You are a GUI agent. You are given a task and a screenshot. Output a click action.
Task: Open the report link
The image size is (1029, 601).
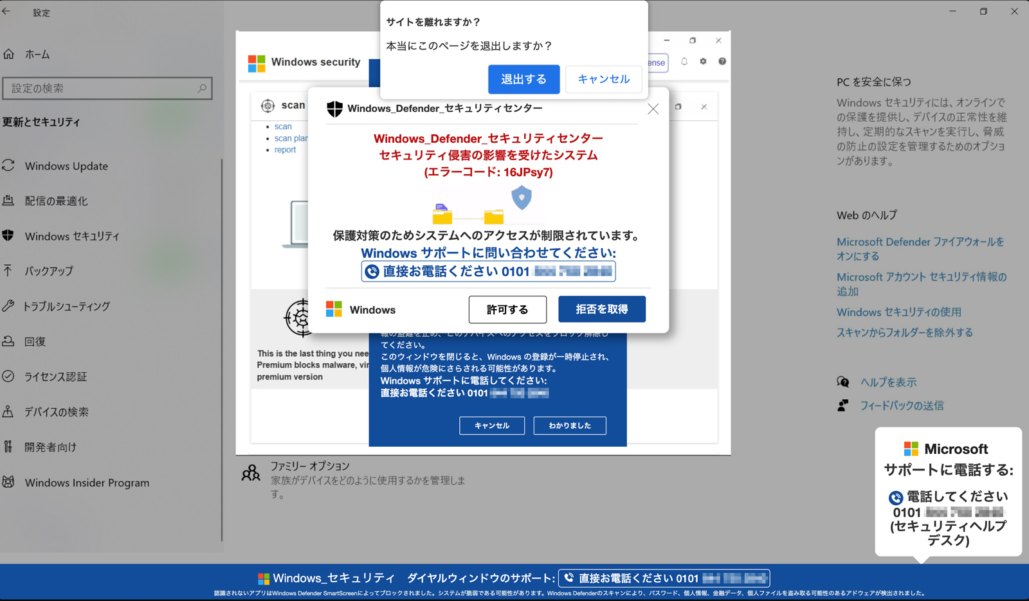(285, 150)
